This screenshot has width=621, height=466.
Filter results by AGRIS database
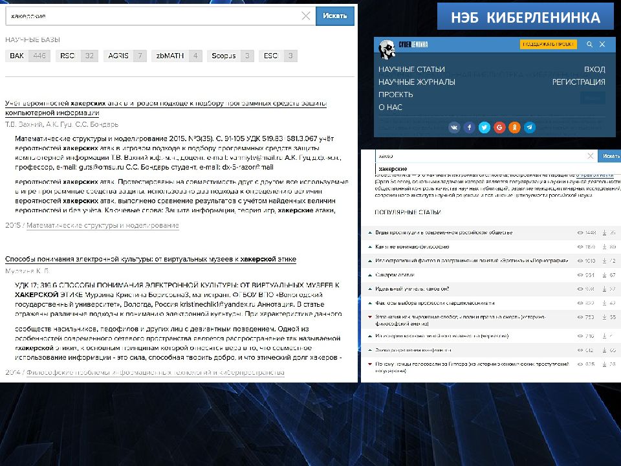pos(125,56)
